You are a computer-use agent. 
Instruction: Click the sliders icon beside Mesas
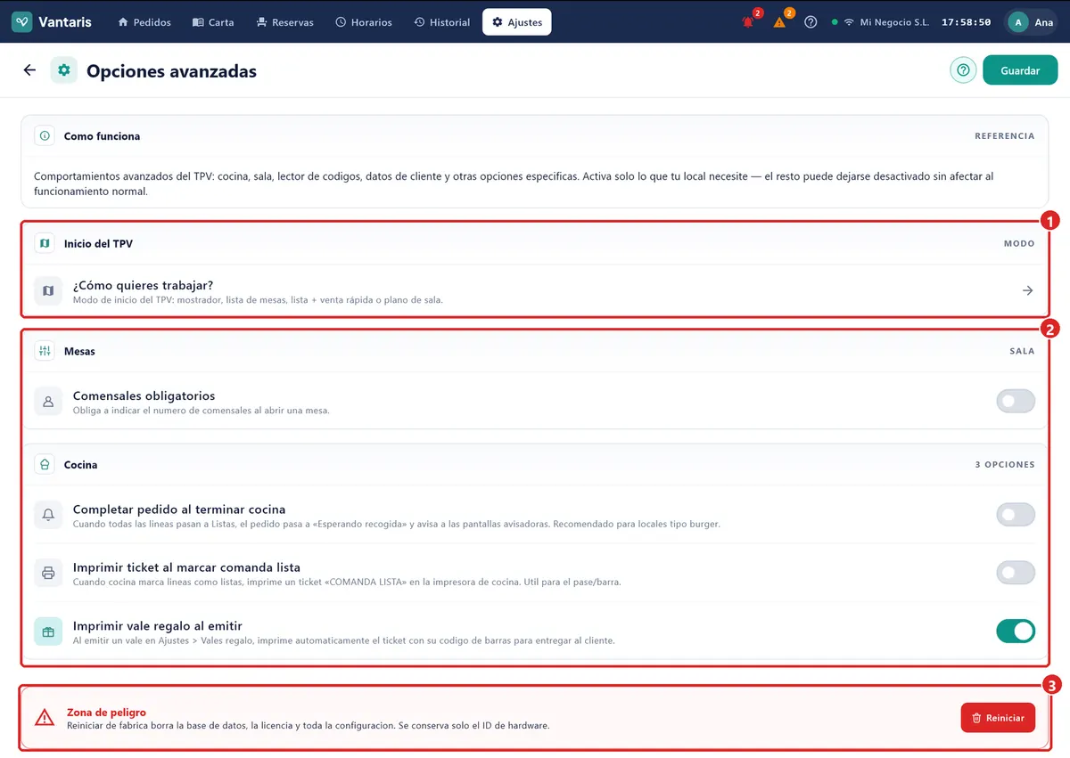(x=45, y=351)
